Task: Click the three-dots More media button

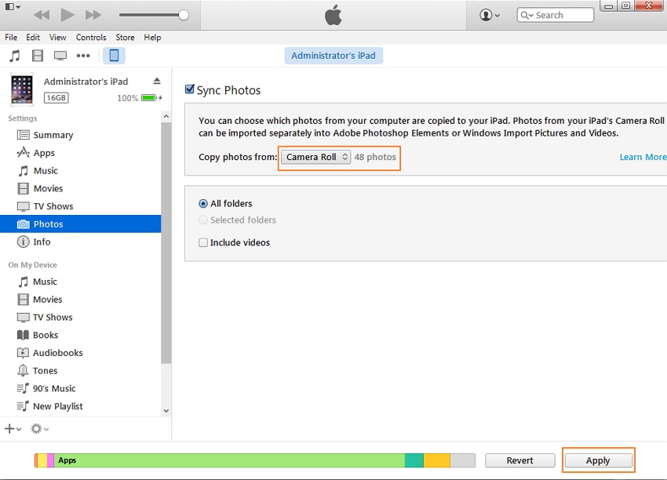Action: point(83,56)
